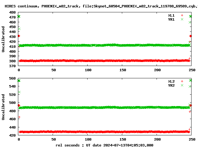Viewport: 198px width, 148px height.
Task: Click the red plus marker beside XL2
Action: point(182,81)
